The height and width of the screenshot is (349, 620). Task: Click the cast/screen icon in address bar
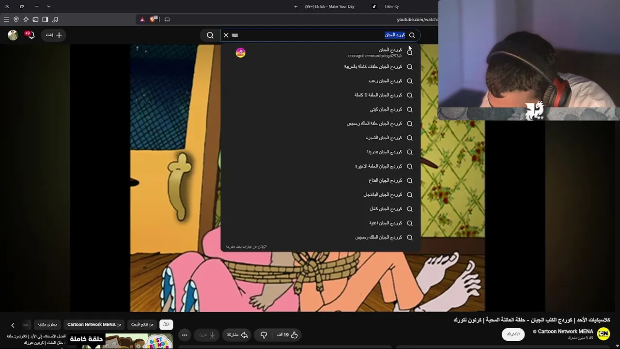167,19
